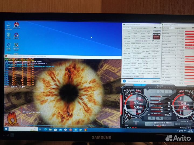
Task: Open Task View from the taskbar
Action: click(40, 129)
